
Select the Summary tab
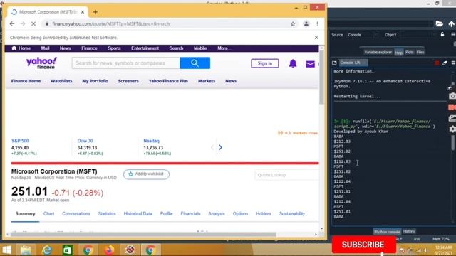26,213
